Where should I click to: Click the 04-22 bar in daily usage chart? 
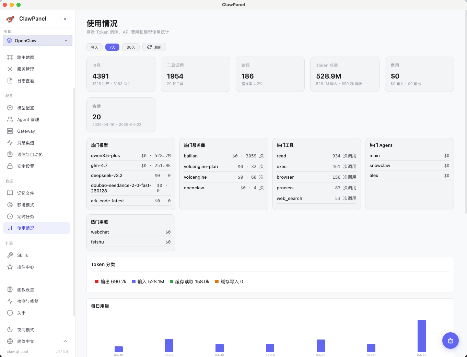coord(421,336)
